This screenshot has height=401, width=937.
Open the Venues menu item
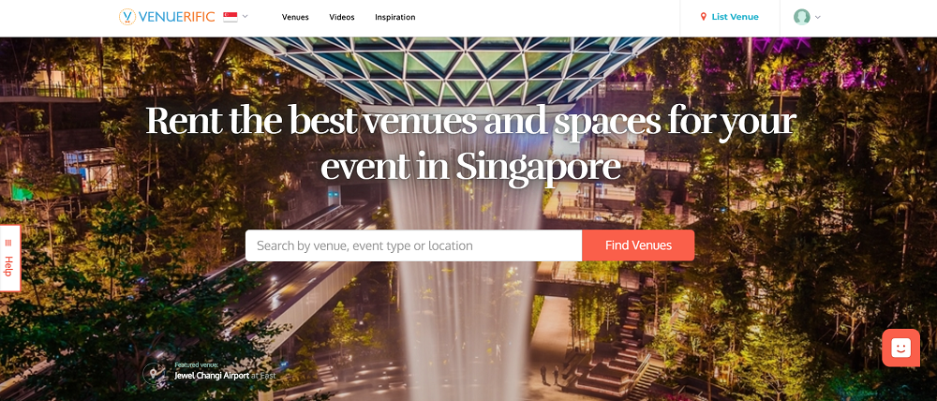click(295, 17)
